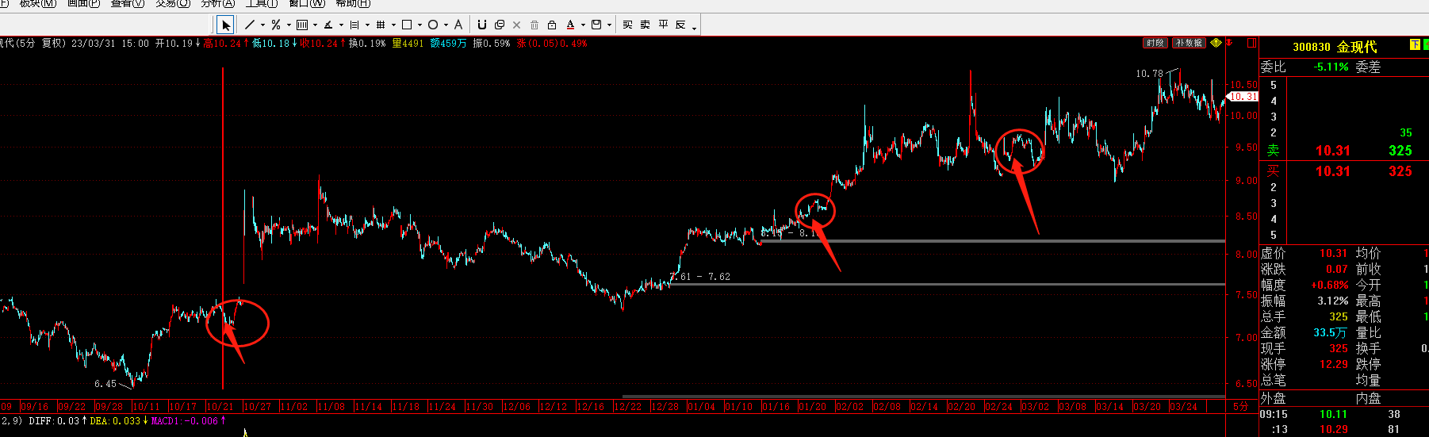Click the 振幅 value 3.12%
Image resolution: width=1429 pixels, height=437 pixels.
coord(1333,301)
